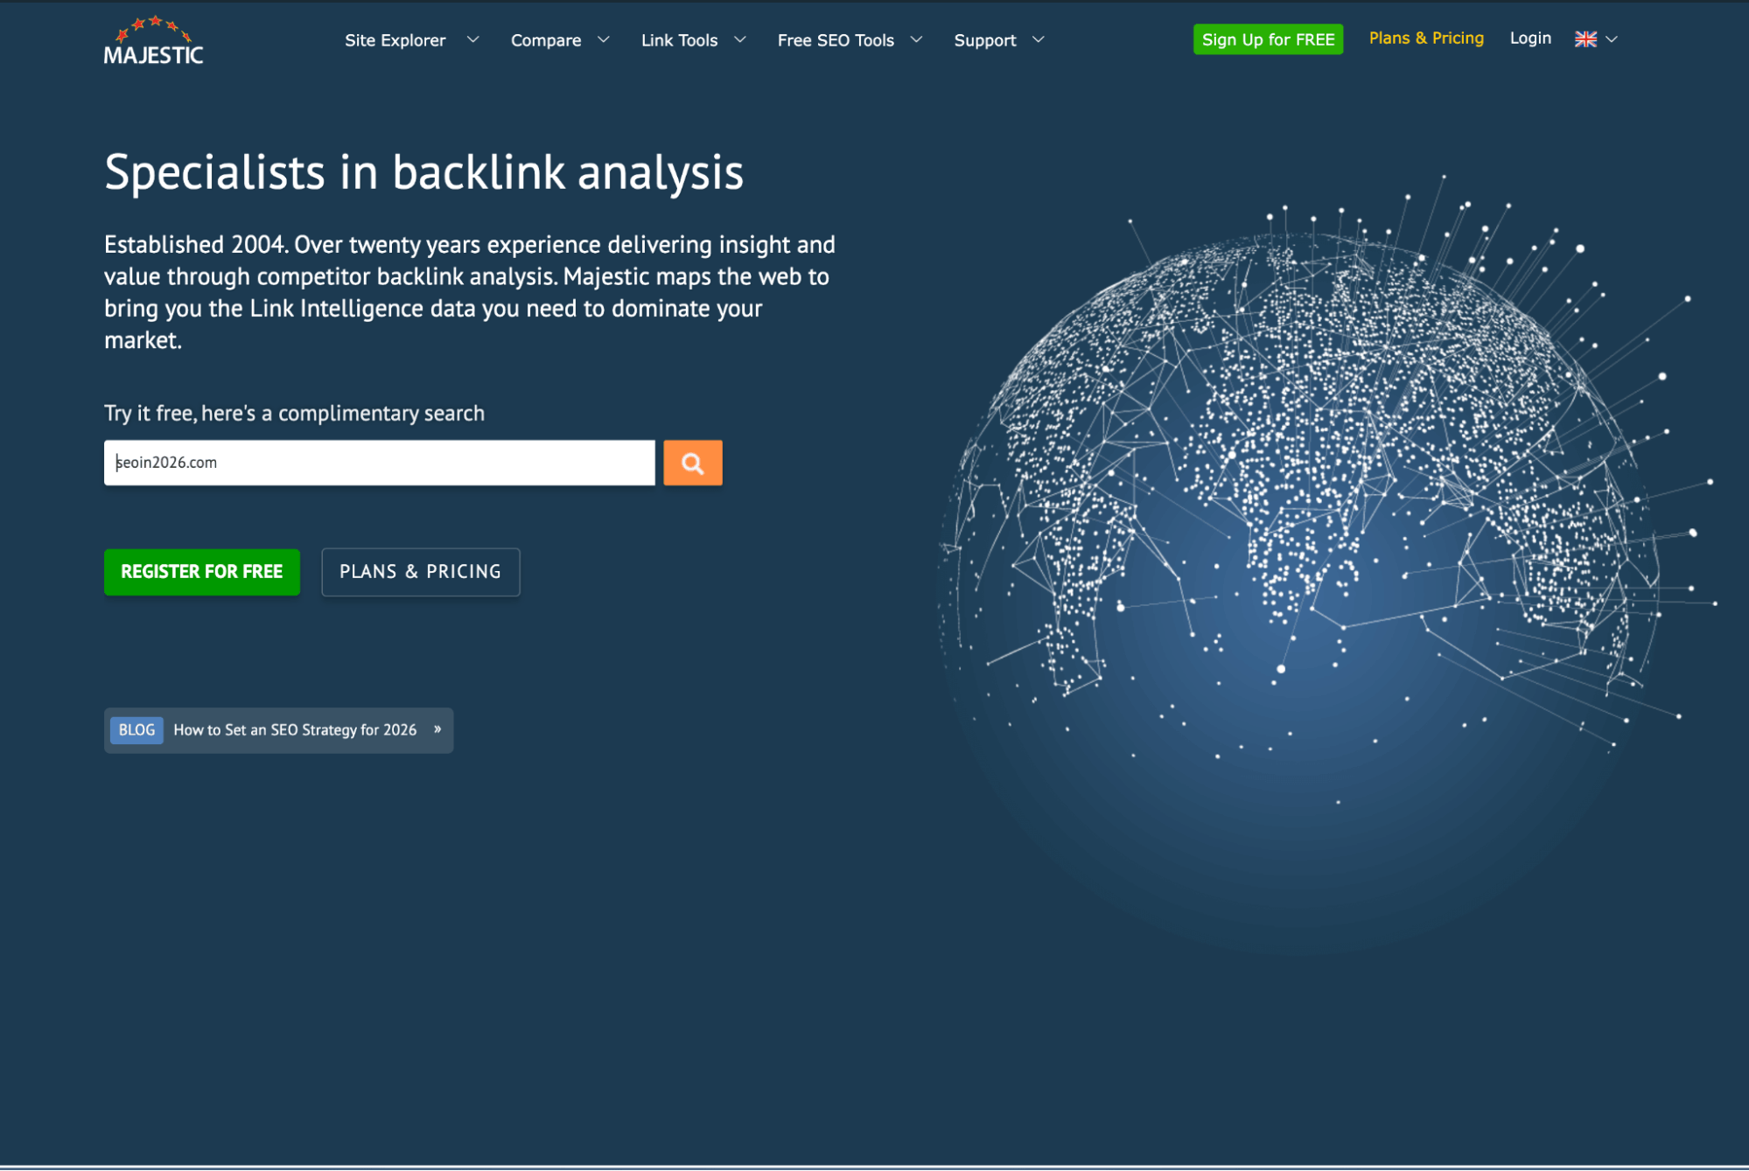Open the Compare menu
Image resolution: width=1749 pixels, height=1171 pixels.
546,40
